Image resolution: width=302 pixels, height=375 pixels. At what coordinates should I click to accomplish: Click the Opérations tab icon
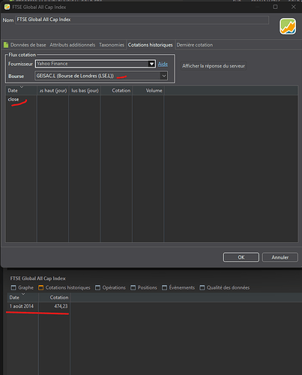[x=97, y=288]
